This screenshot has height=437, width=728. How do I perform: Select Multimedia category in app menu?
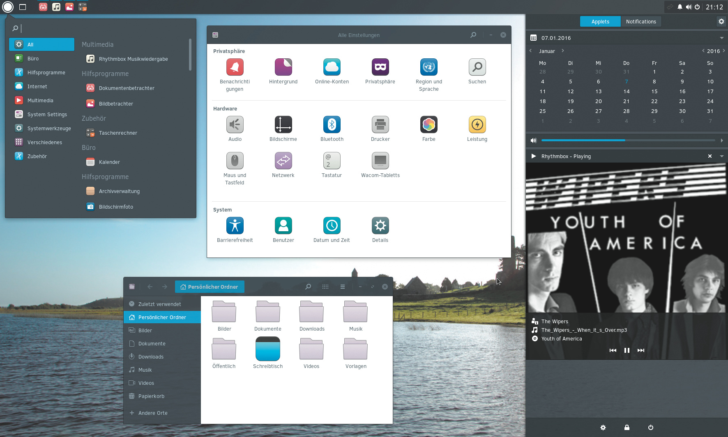[x=40, y=101]
